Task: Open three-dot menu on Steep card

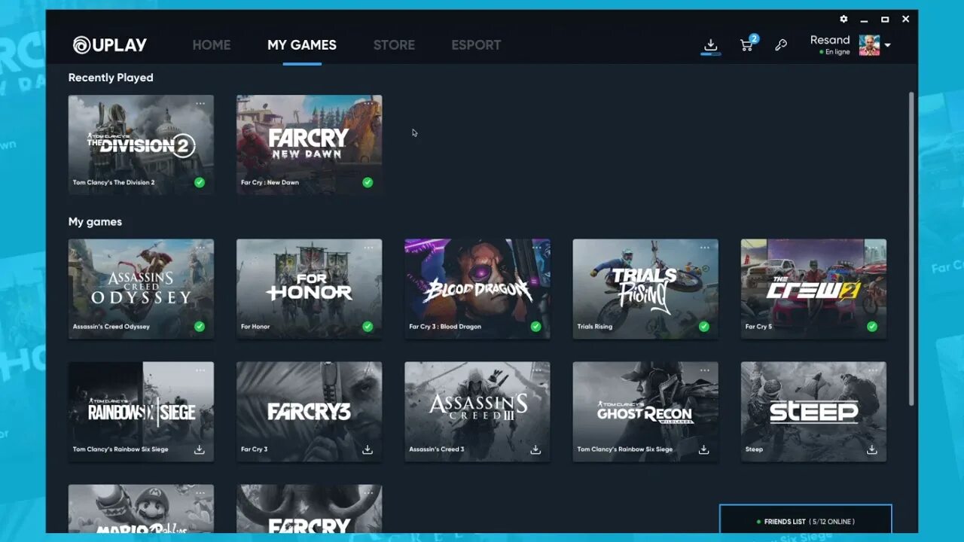Action: 872,370
